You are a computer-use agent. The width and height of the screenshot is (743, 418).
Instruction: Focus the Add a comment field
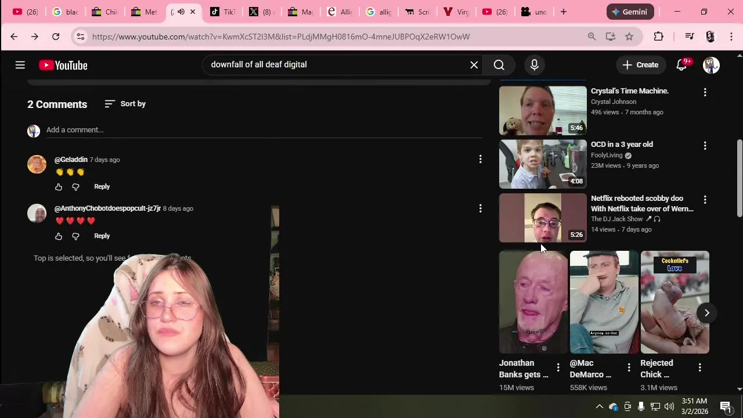pos(264,130)
